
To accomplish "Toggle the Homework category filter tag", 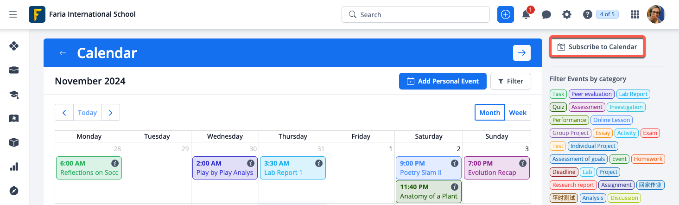I will 648,159.
